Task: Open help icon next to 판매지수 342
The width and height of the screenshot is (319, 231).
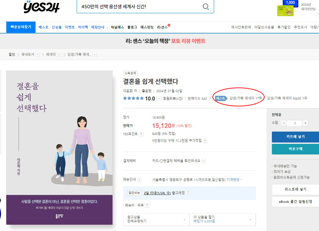Action: coord(210,98)
